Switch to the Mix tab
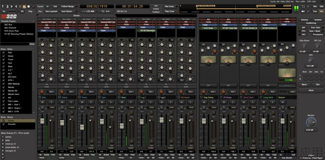The image size is (325, 160). [x=321, y=12]
